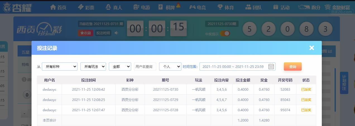Viewport: 355px width, 126px height.
Task: Click the 金鼎财富 logo at top right
Action: point(337,8)
